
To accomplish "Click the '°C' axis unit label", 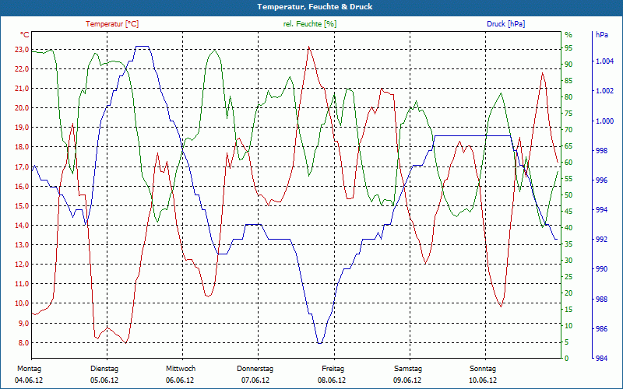I will (x=24, y=34).
